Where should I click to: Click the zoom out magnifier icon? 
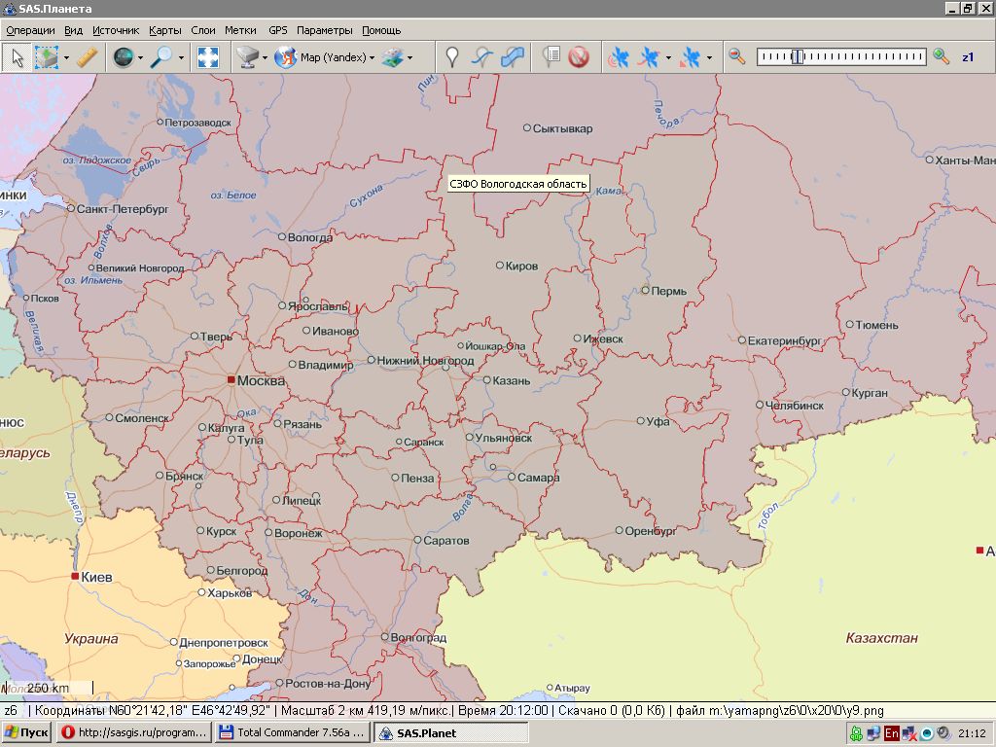[x=737, y=57]
